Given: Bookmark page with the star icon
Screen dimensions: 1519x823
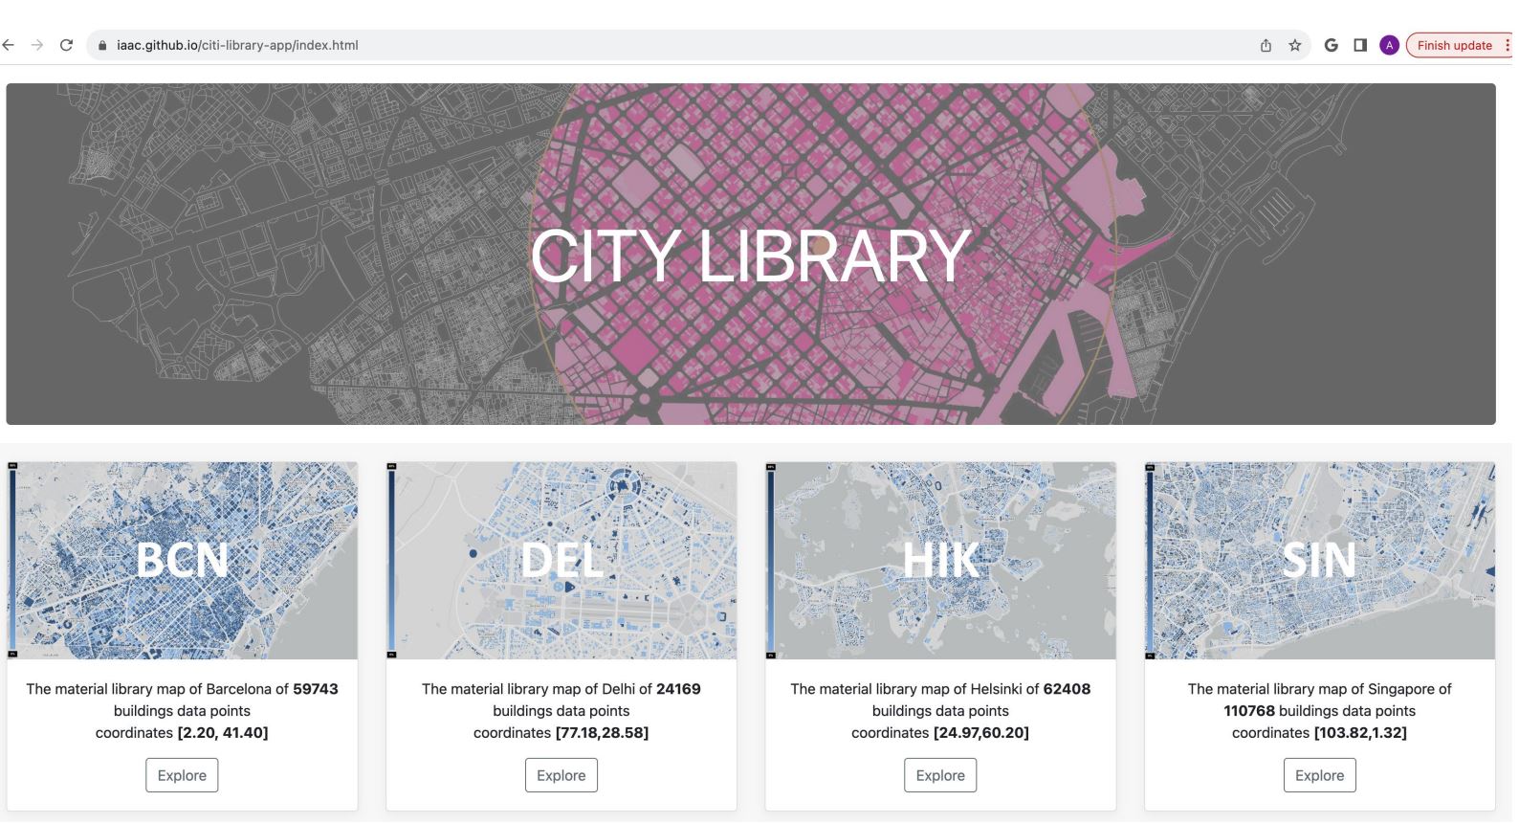Looking at the screenshot, I should tap(1294, 45).
